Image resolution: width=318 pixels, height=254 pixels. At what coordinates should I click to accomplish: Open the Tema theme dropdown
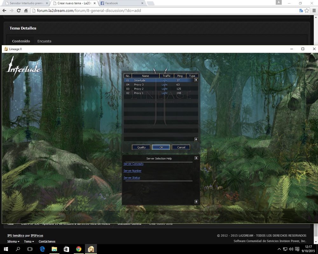tap(29, 242)
